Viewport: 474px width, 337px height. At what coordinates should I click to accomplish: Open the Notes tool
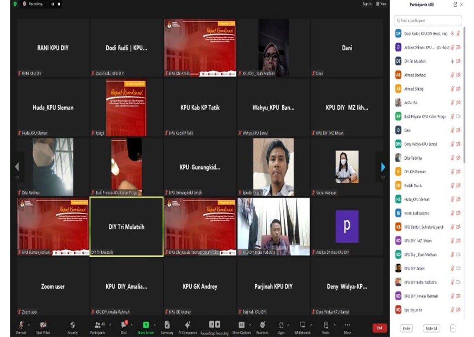[x=326, y=325]
